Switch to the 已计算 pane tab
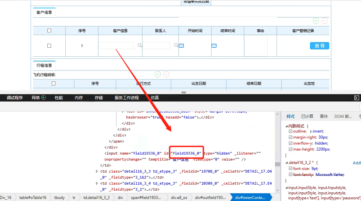This screenshot has width=361, height=201. tap(307, 117)
